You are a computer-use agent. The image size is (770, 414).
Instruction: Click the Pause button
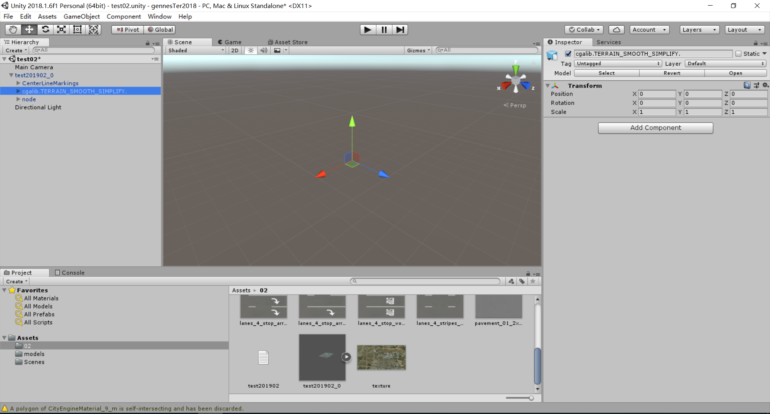point(384,30)
